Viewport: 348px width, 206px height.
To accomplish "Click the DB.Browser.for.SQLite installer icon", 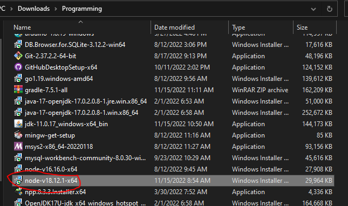I will [x=18, y=45].
